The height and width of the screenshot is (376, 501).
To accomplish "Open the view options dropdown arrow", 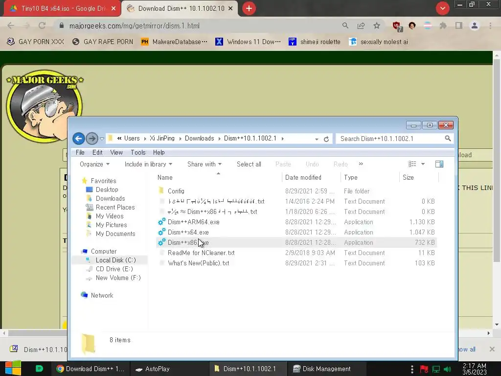I will (x=423, y=164).
